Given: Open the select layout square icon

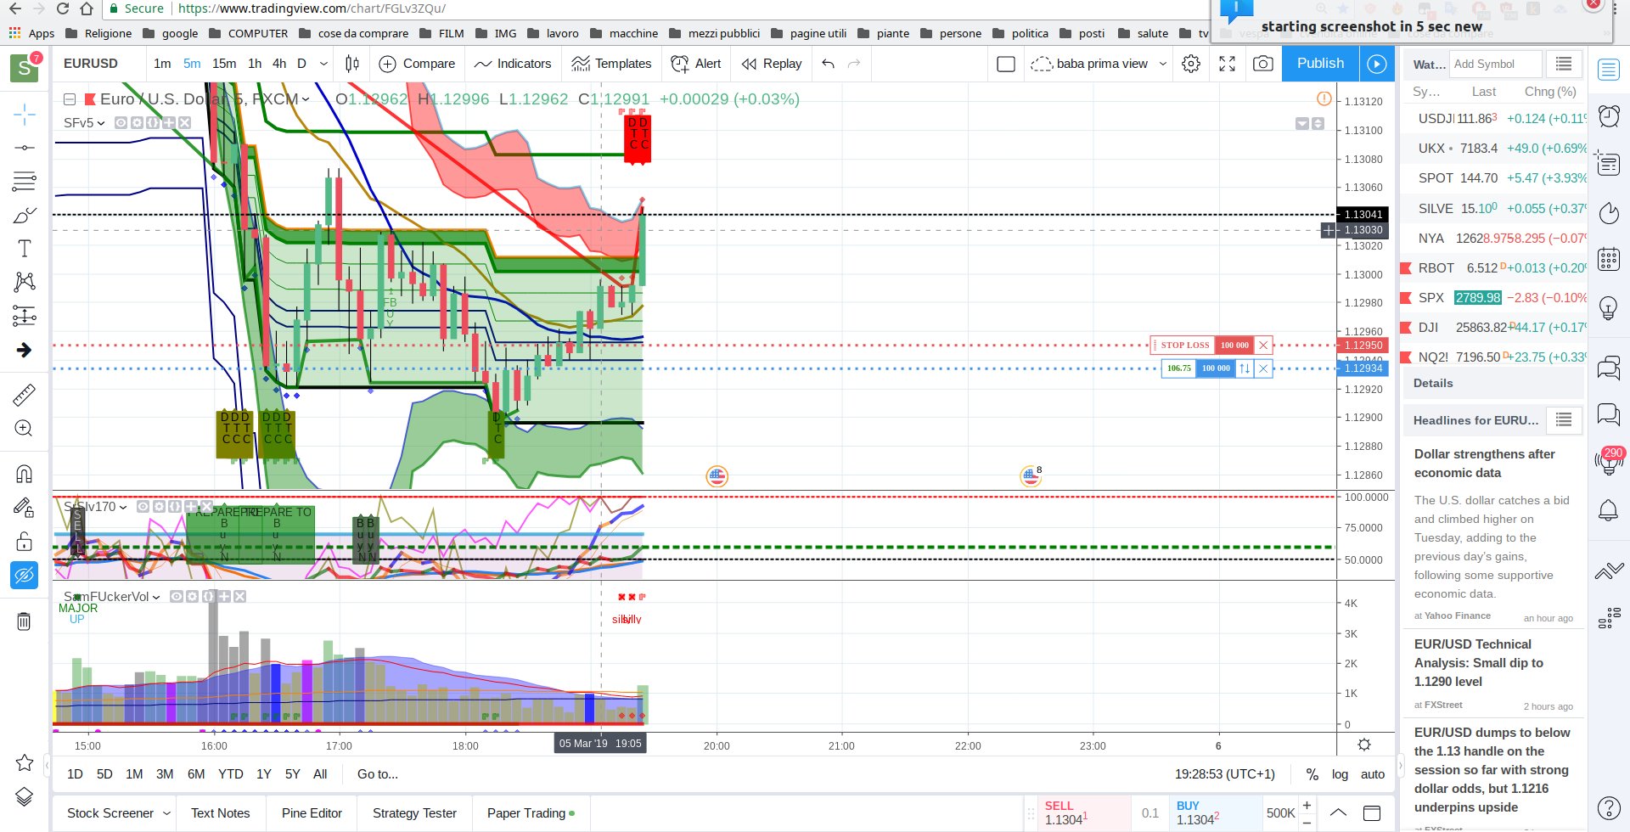Looking at the screenshot, I should tap(1006, 64).
